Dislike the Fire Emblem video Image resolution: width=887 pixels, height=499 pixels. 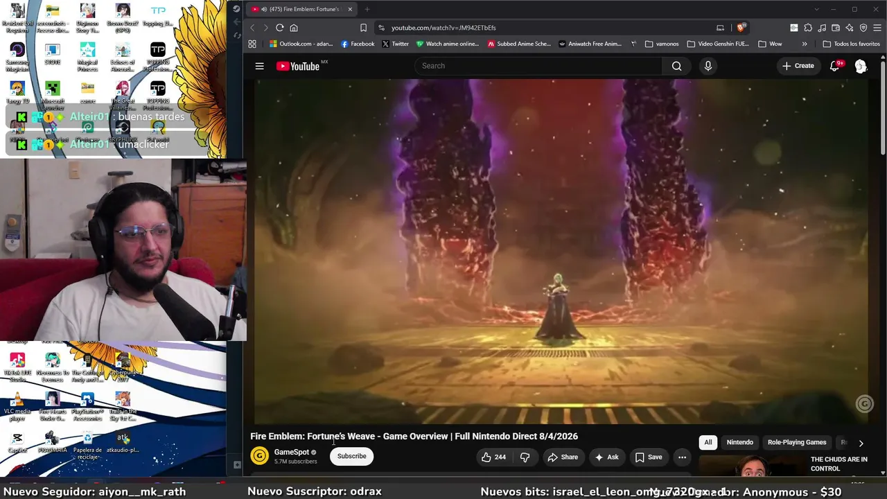(525, 457)
